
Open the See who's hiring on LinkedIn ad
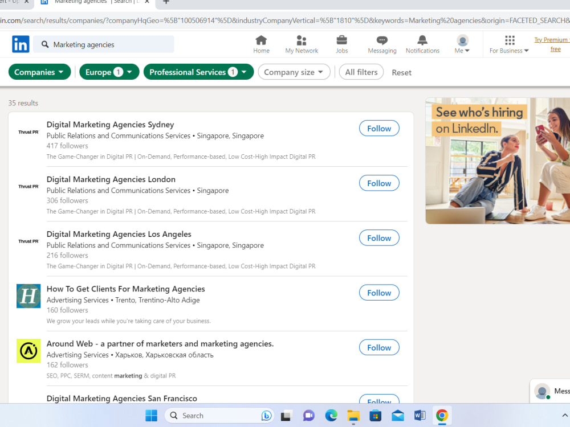click(498, 161)
